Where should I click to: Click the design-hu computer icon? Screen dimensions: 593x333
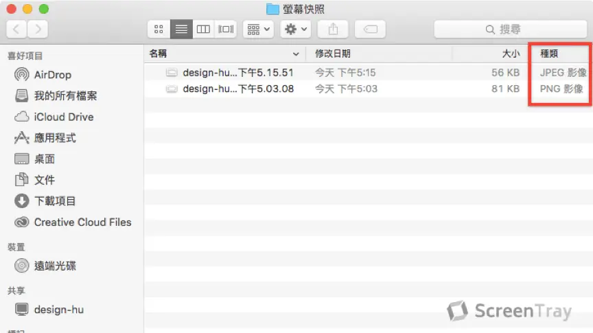[x=21, y=310]
